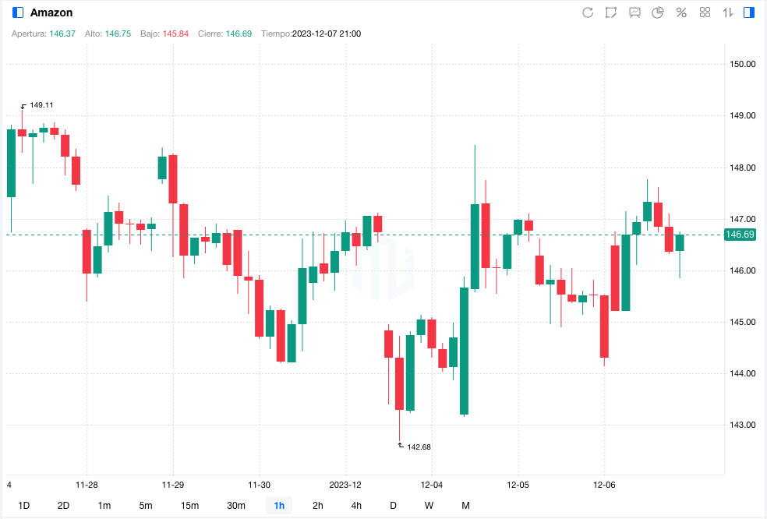Toggle the right sidebar panel

click(x=749, y=12)
